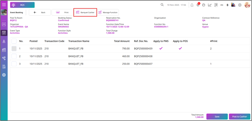This screenshot has width=252, height=121.
Task: Click the BQS module button
Action: 22,5
